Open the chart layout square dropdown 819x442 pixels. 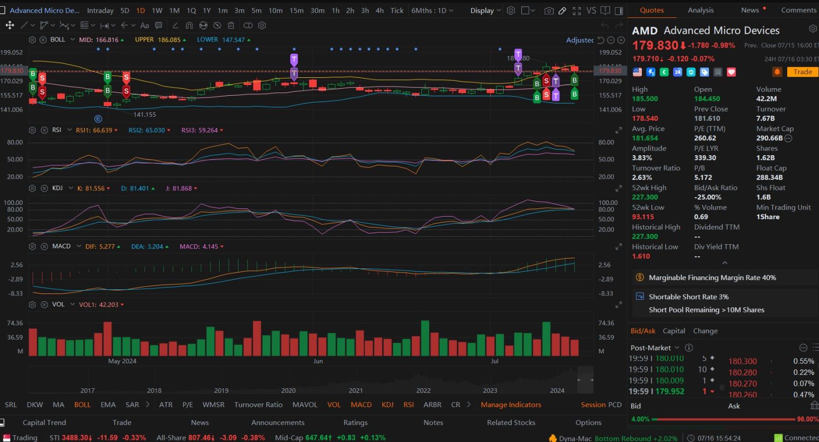528,10
